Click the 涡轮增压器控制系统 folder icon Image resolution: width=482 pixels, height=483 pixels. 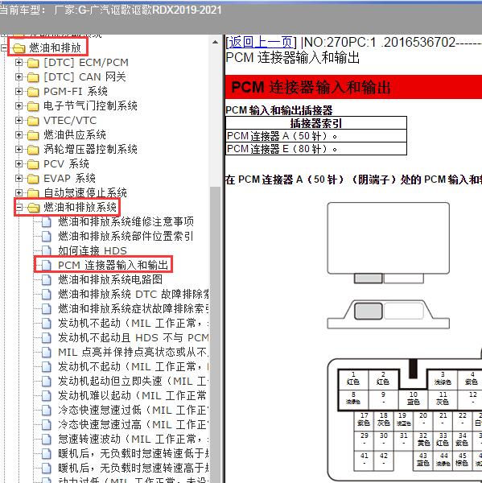33,150
